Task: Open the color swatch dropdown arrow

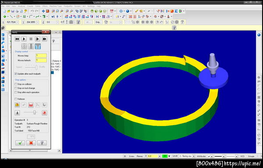Action: coord(169,156)
